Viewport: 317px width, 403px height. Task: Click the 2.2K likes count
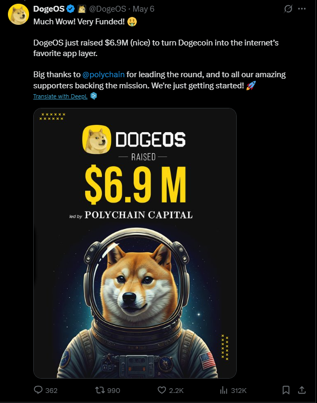176,391
